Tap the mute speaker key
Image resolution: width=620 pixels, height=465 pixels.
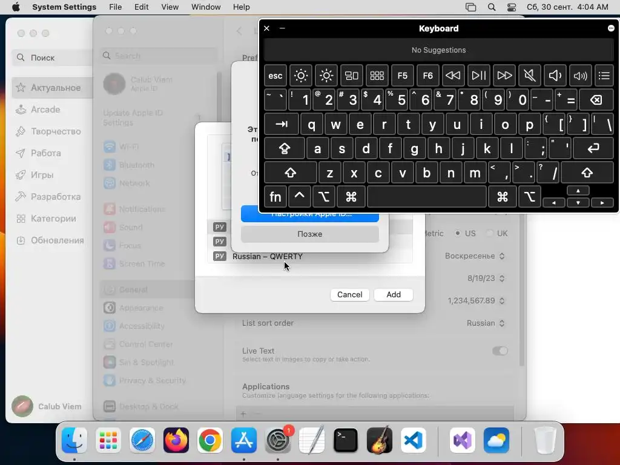(529, 76)
